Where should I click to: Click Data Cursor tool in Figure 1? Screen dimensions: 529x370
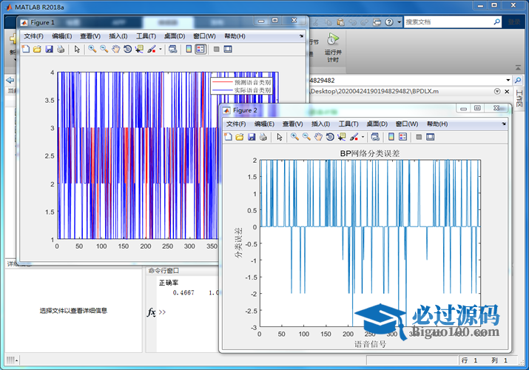tap(138, 50)
